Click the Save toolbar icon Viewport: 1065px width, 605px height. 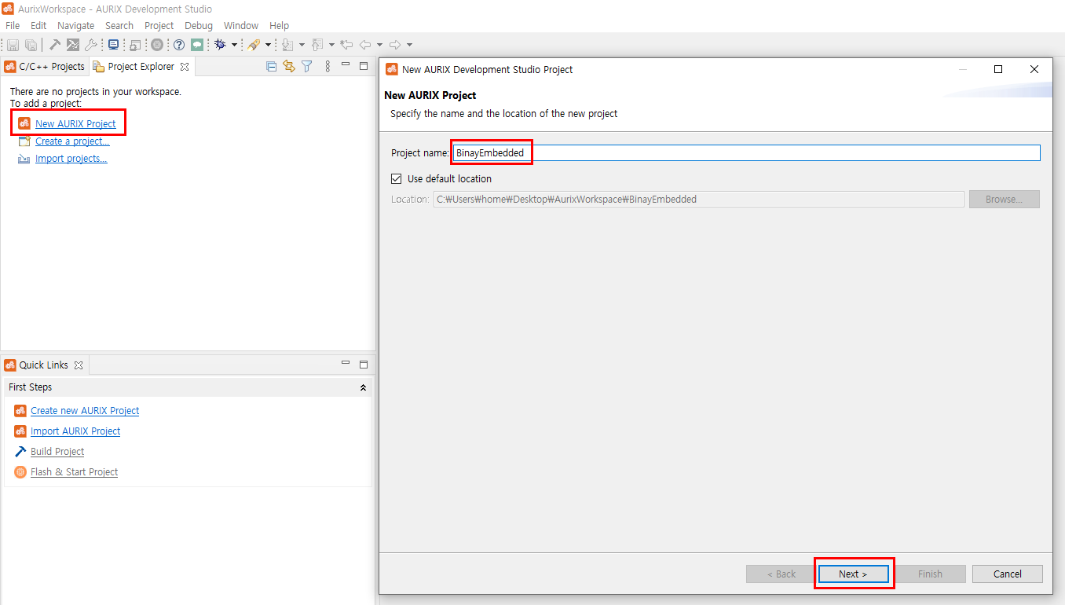coord(13,45)
